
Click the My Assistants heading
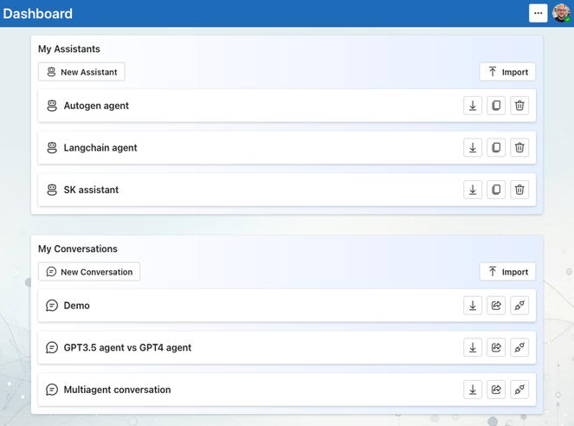pos(68,49)
